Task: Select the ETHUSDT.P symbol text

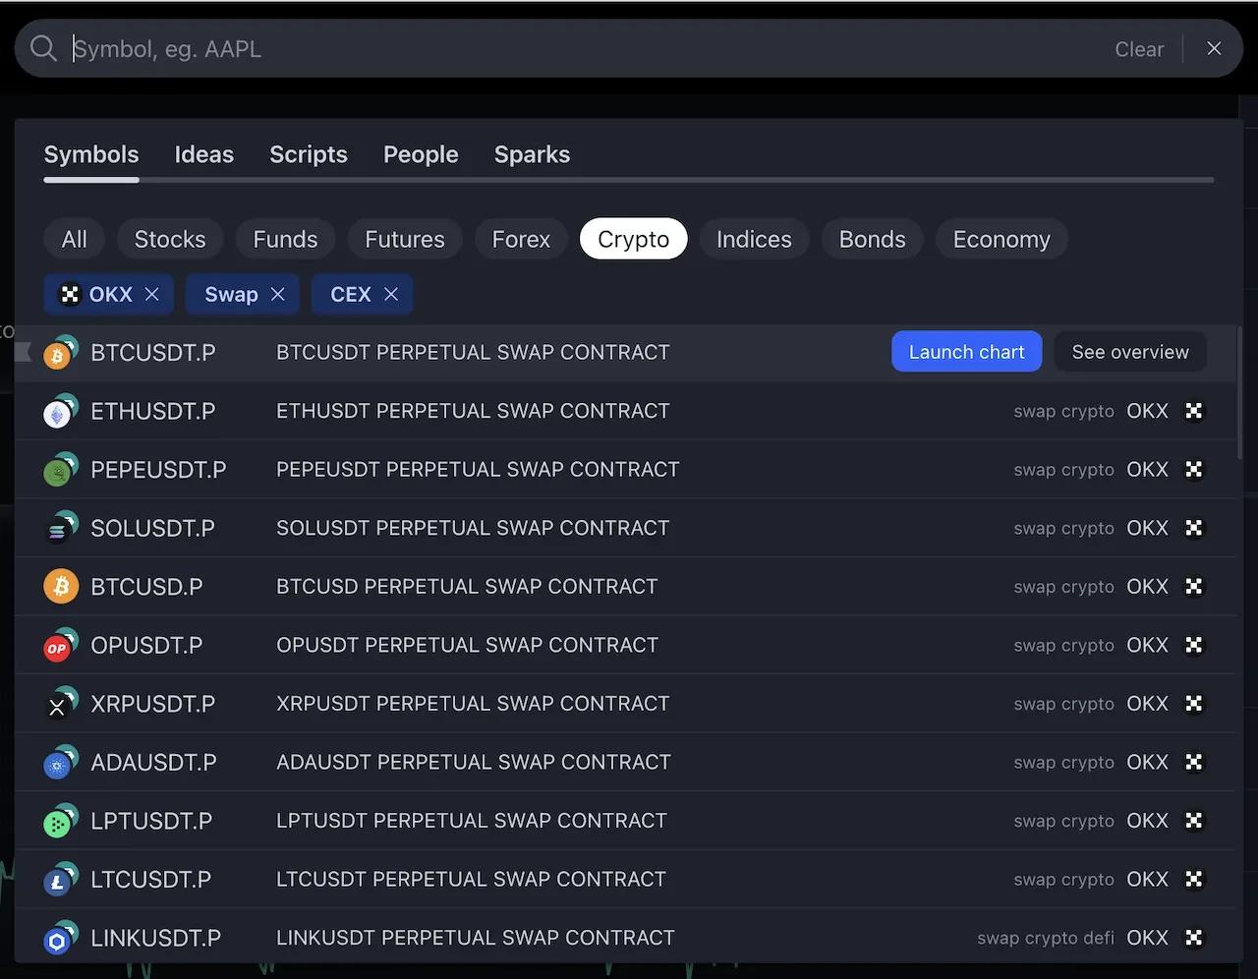Action: tap(152, 411)
